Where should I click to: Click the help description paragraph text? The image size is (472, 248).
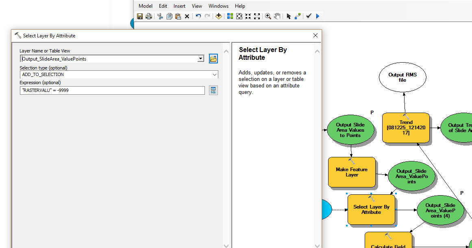[x=272, y=83]
